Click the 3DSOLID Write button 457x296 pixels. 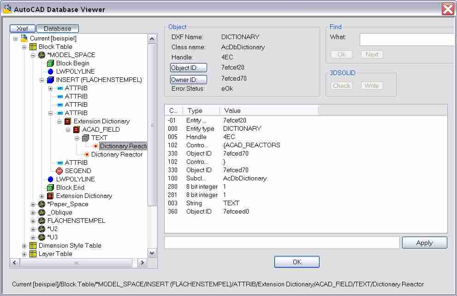coord(372,86)
